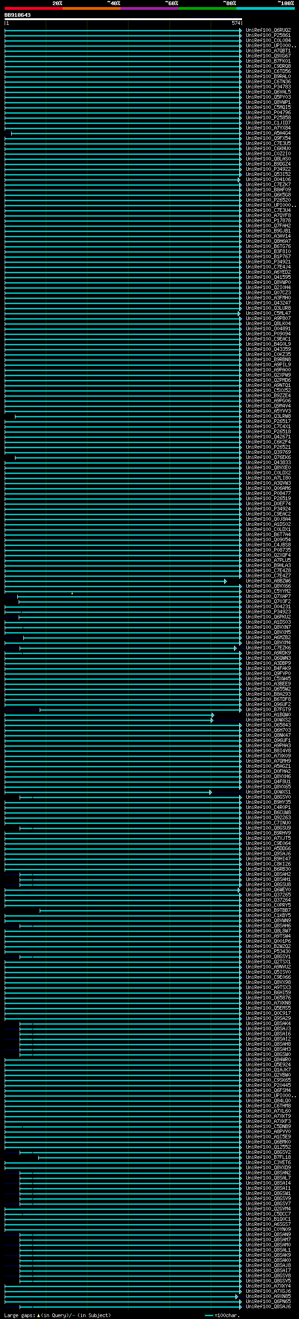Click the purple ~60% color legend segment
299x1319 pixels.
point(150,8)
